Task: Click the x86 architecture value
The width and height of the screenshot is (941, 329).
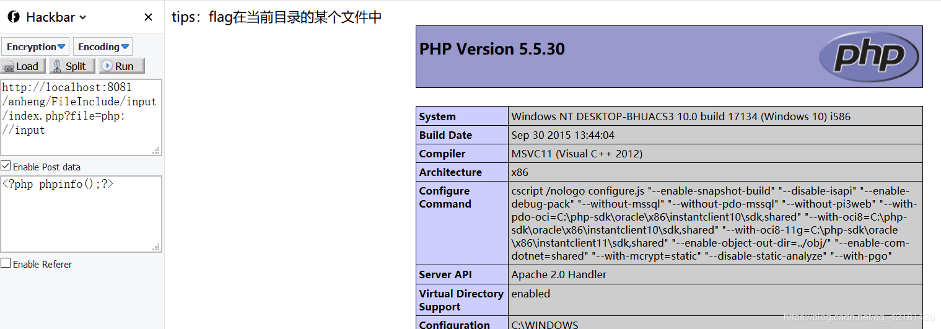Action: [x=520, y=172]
